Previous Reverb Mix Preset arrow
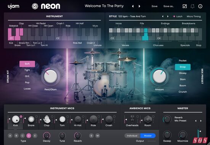Image resolution: width=210 pixels, height=145 pixels. [x=196, y=121]
